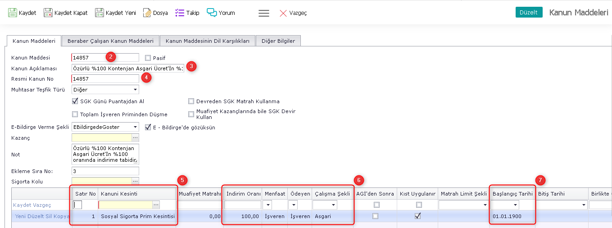The width and height of the screenshot is (612, 228).
Task: Enable the Pasif checkbox
Action: click(148, 58)
